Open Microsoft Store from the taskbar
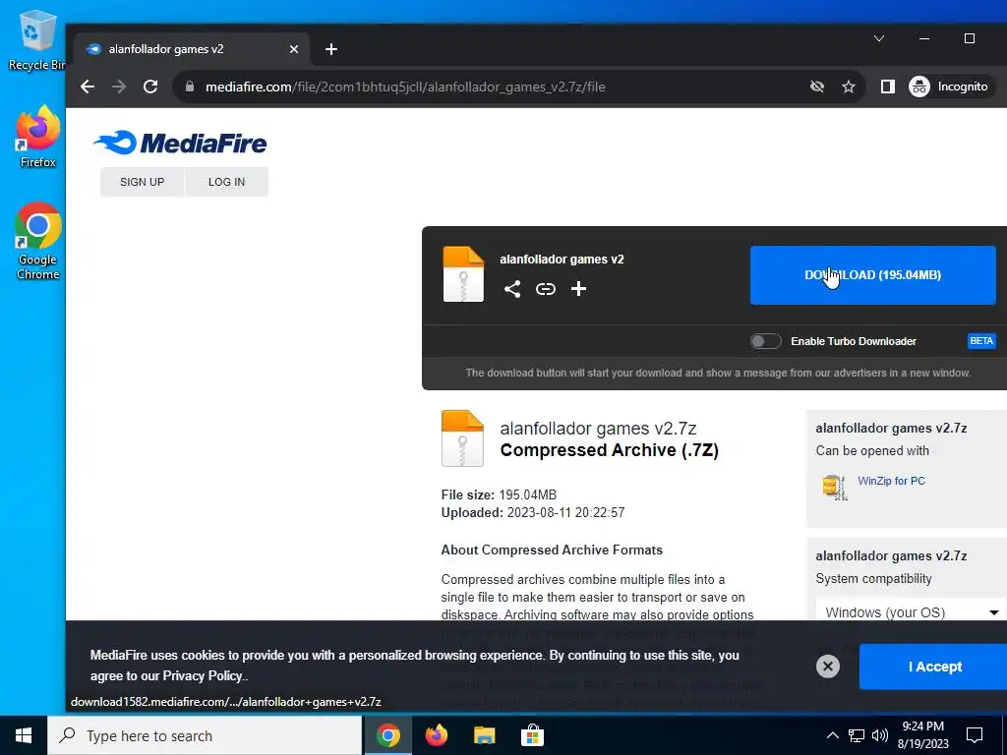1007x755 pixels. coord(532,735)
